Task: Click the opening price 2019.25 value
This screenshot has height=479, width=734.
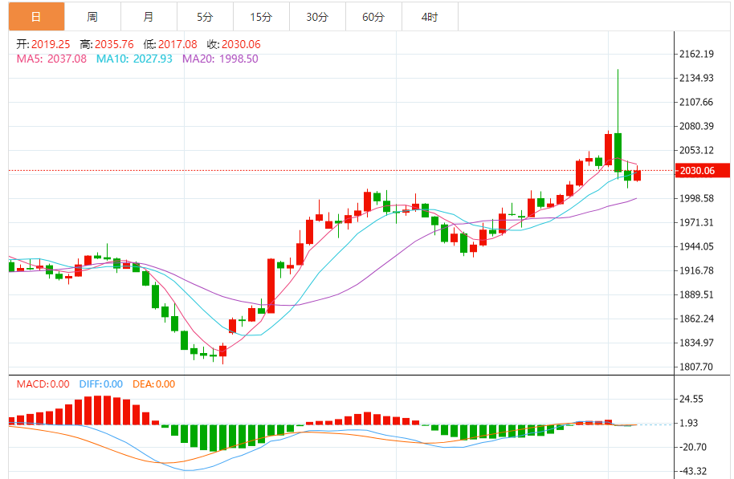Action: pos(51,44)
